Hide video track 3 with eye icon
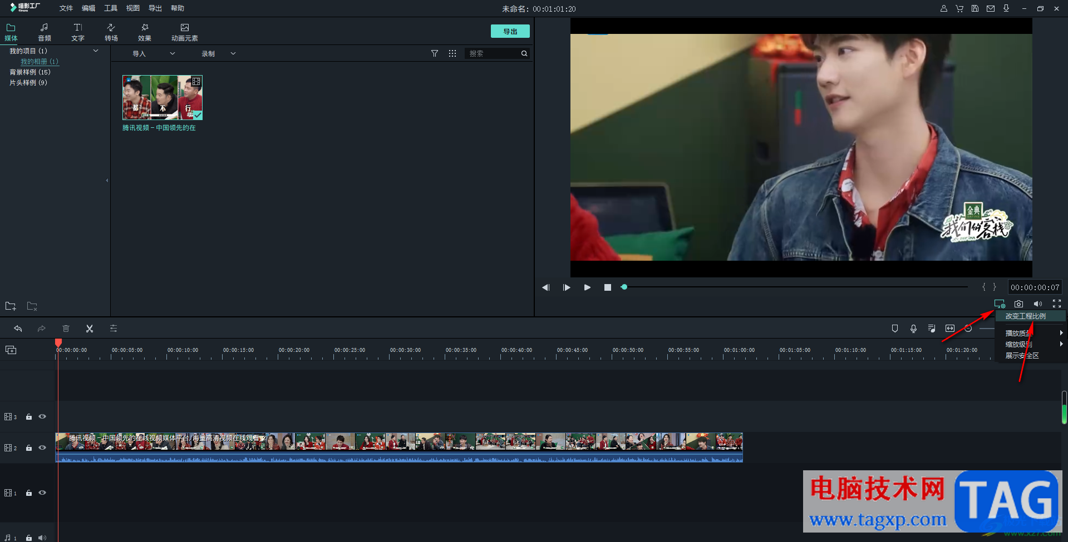 click(42, 416)
